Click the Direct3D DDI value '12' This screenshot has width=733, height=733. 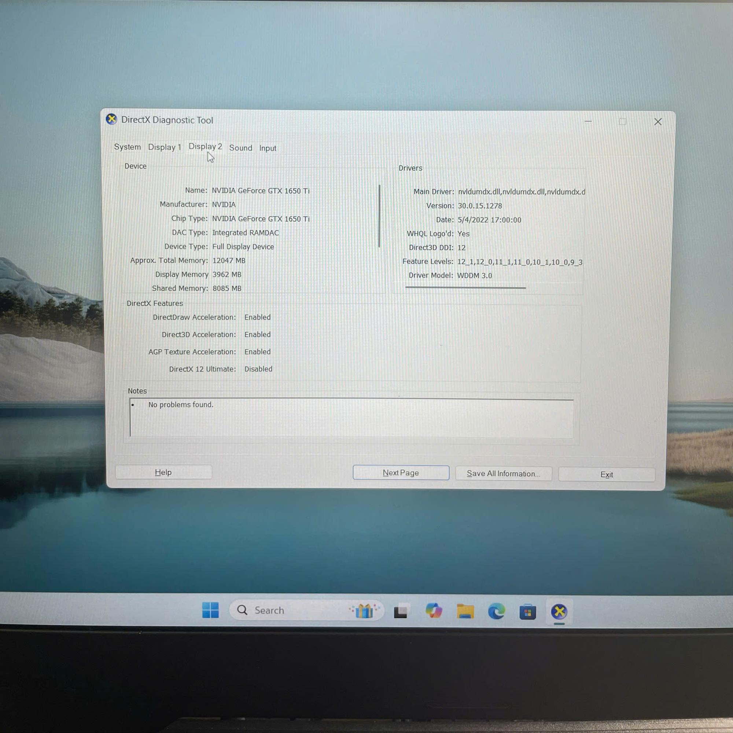(x=461, y=248)
